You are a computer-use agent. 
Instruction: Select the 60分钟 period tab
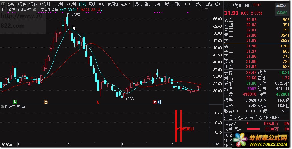click(71, 4)
